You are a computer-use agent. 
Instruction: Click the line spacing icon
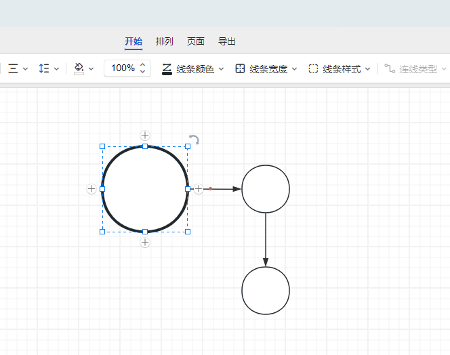[x=44, y=68]
